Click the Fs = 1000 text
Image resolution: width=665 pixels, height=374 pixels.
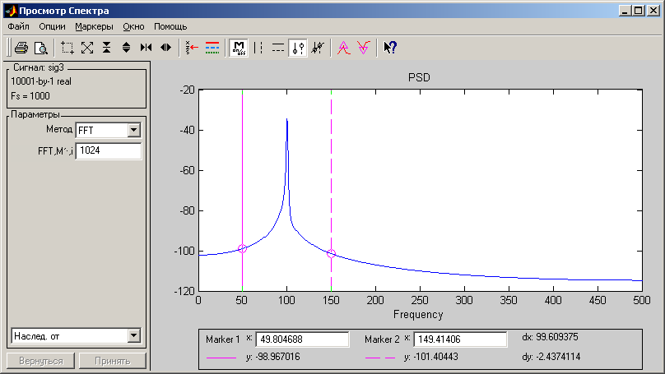pos(30,96)
